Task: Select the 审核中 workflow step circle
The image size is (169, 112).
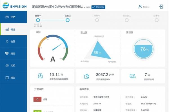Action: (x=97, y=20)
